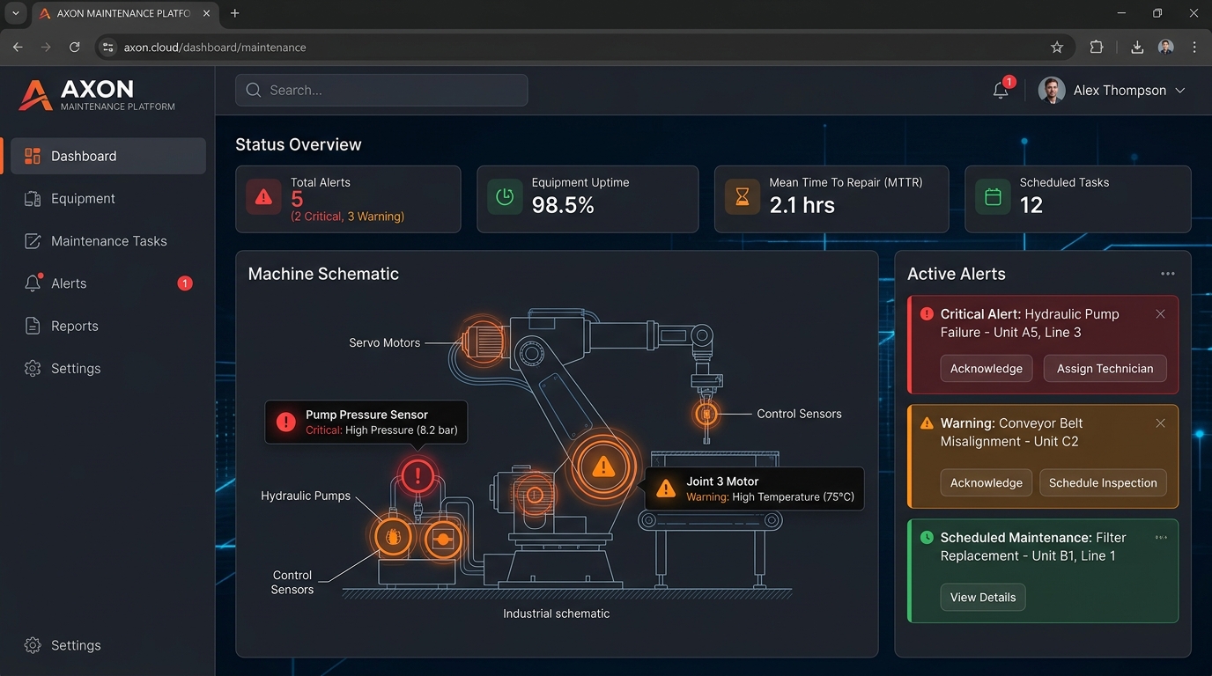Click Schedule Inspection for the conveyor belt warning
The height and width of the screenshot is (676, 1212).
[1103, 483]
